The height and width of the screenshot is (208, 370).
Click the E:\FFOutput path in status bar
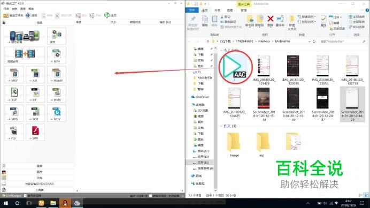point(12,196)
